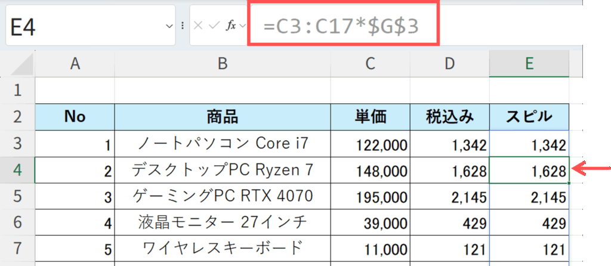Viewport: 611px width, 266px height.
Task: Select column A header
Action: (x=75, y=64)
